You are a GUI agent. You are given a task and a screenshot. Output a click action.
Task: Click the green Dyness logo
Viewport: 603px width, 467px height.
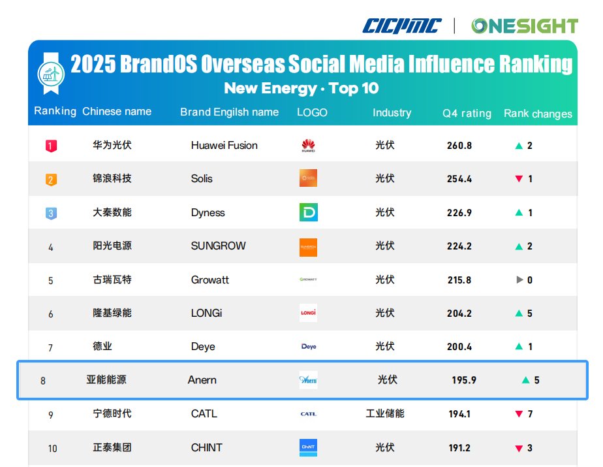click(x=308, y=212)
